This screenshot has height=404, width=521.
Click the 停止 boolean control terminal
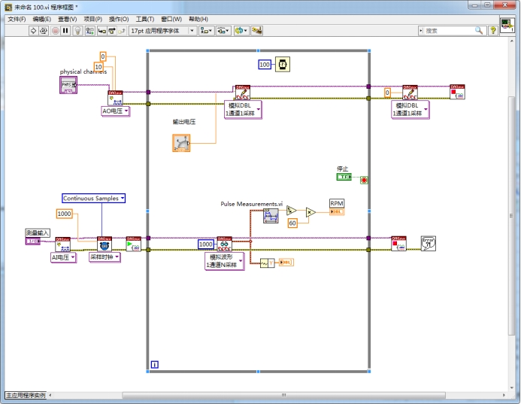click(344, 178)
